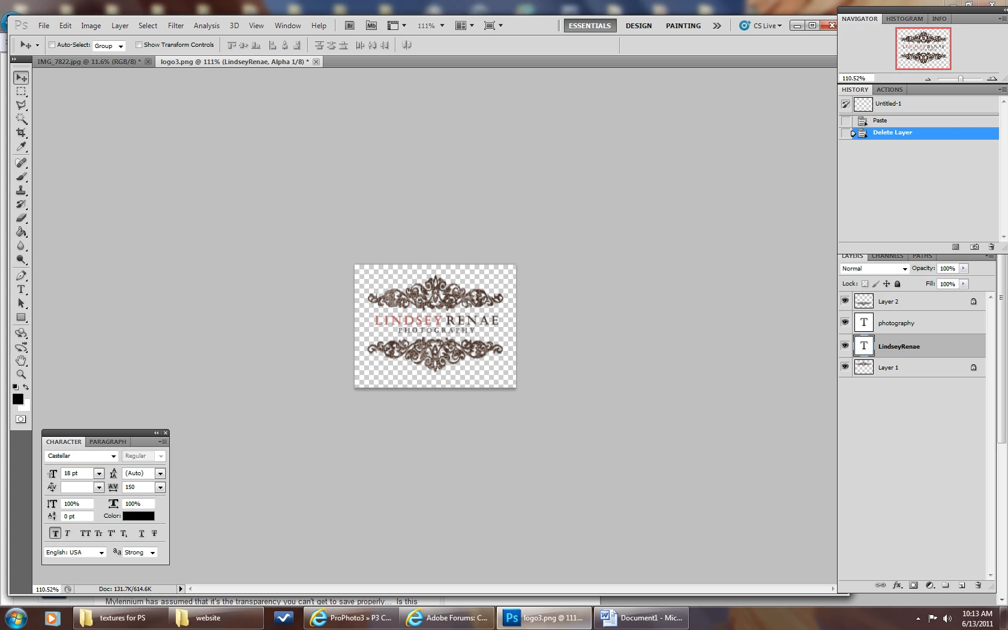The width and height of the screenshot is (1008, 630).
Task: Switch to the Paragraph tab
Action: [x=108, y=442]
